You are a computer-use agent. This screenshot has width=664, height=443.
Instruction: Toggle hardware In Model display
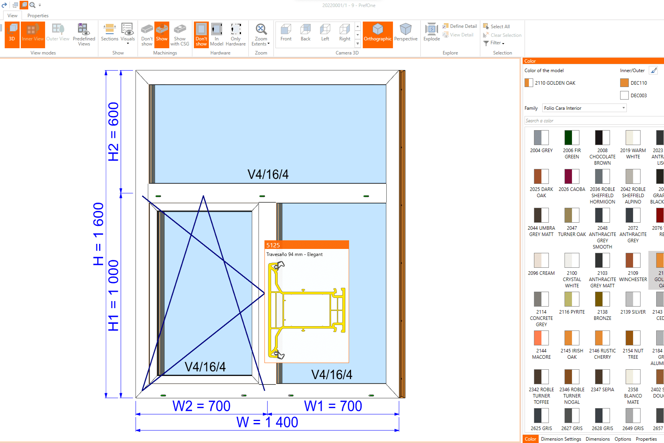click(x=217, y=34)
